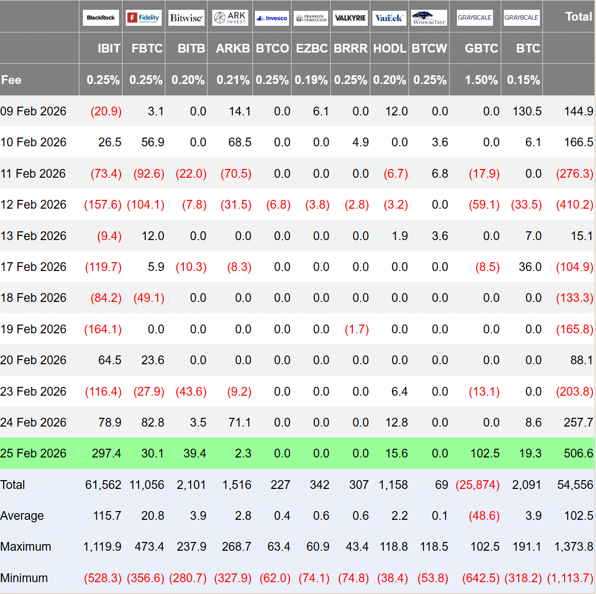Click the ARK Invest logo

point(230,18)
